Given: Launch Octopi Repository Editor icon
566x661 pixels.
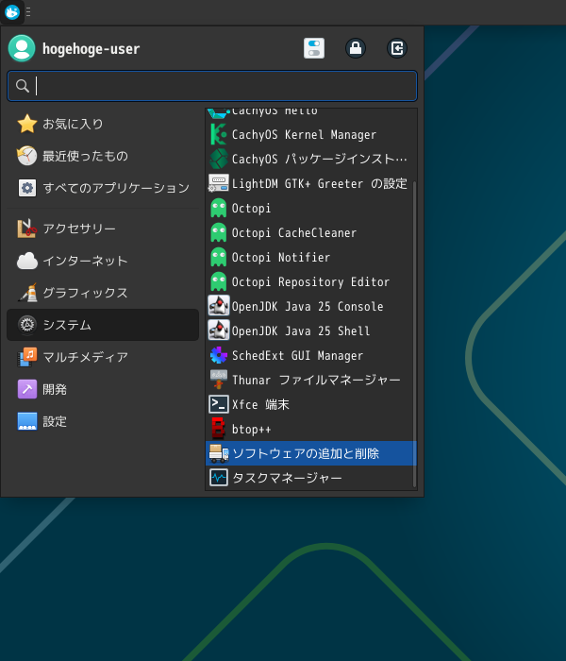Looking at the screenshot, I should click(x=219, y=281).
